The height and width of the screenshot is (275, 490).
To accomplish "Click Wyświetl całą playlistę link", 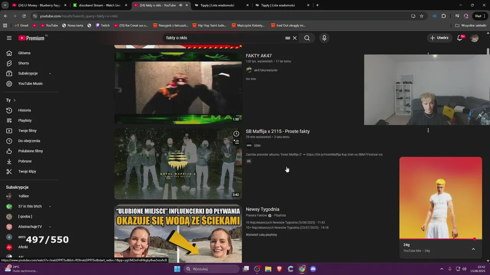I will (x=261, y=235).
